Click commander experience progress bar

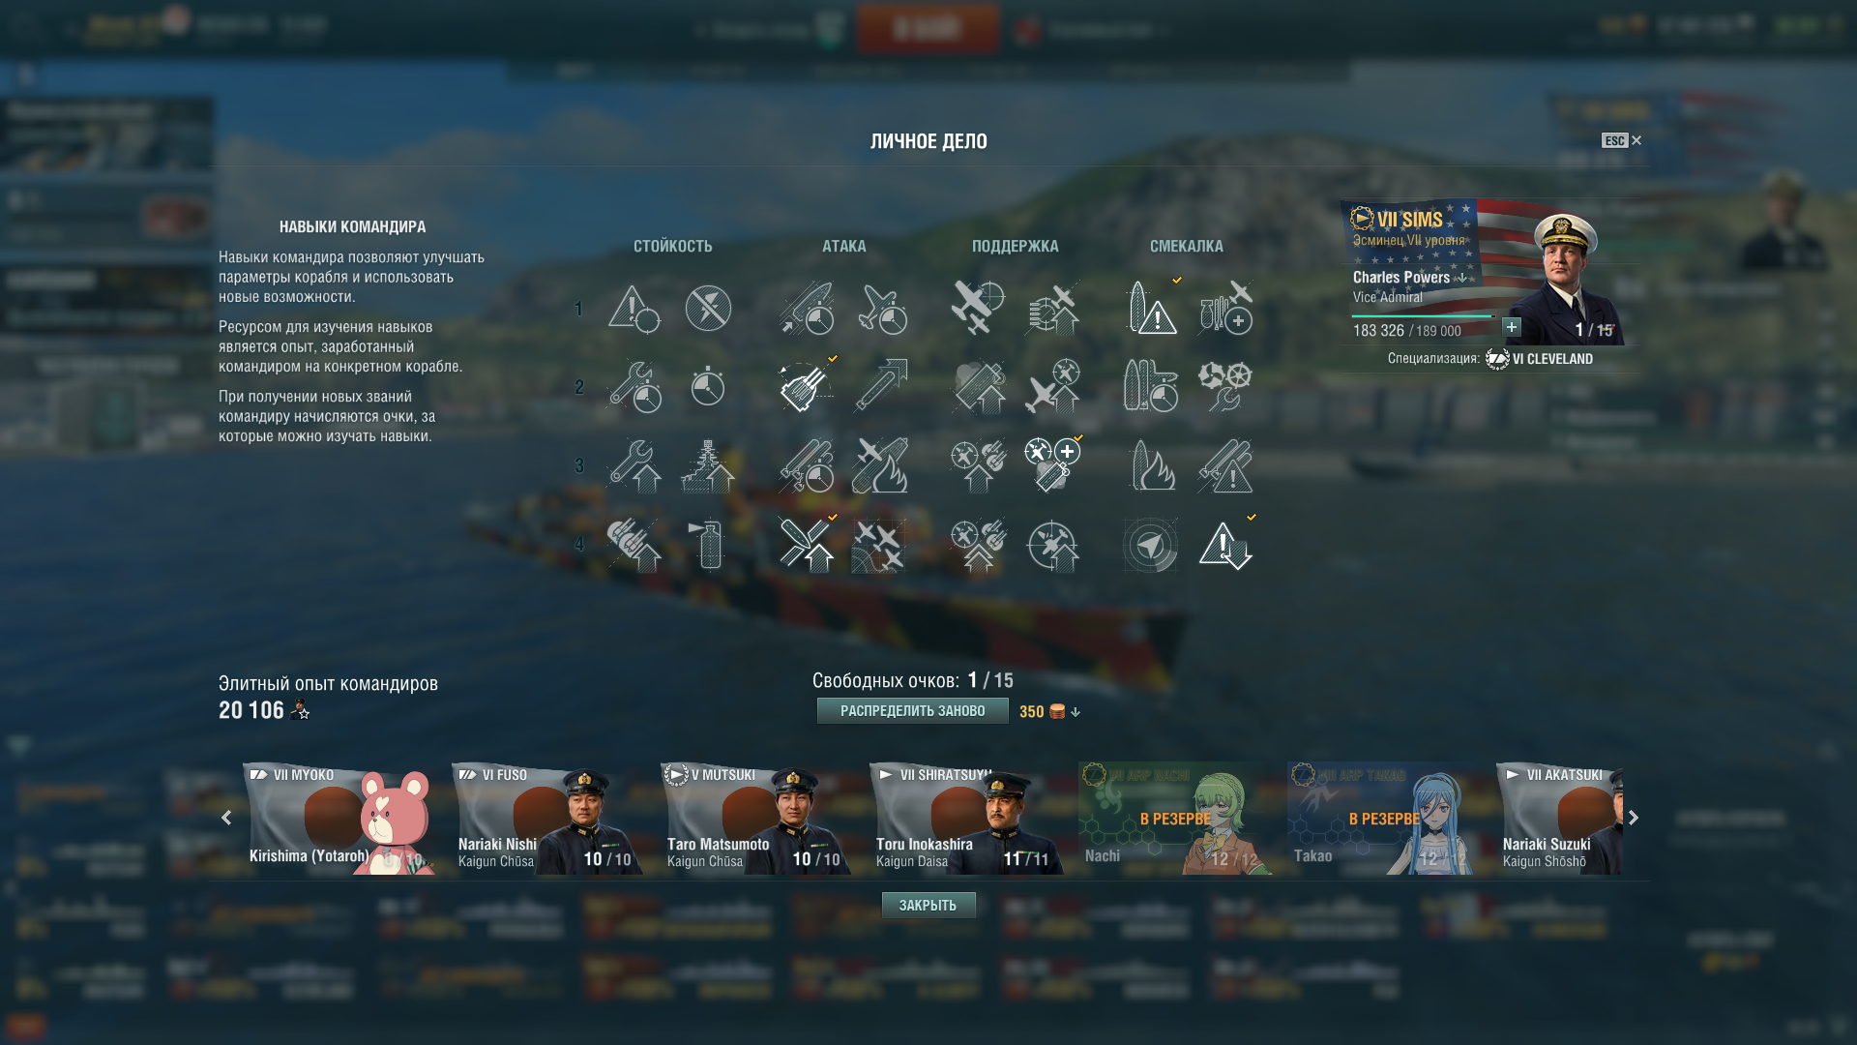click(1423, 316)
